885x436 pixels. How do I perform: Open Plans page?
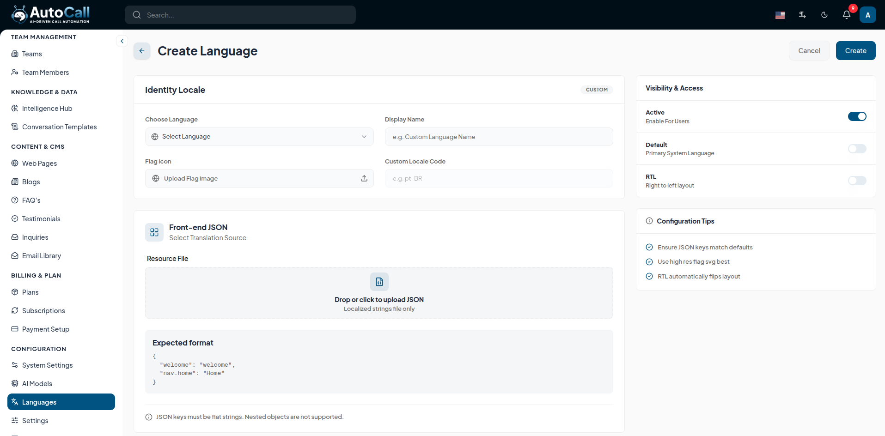pos(61,292)
